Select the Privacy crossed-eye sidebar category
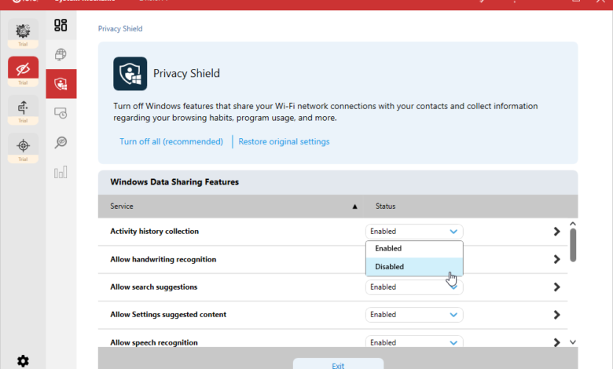The height and width of the screenshot is (369, 613). point(23,70)
